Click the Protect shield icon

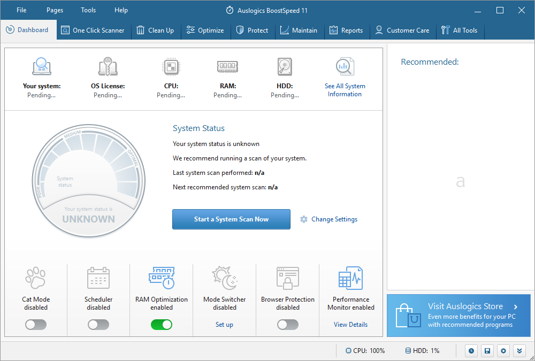[x=240, y=30]
